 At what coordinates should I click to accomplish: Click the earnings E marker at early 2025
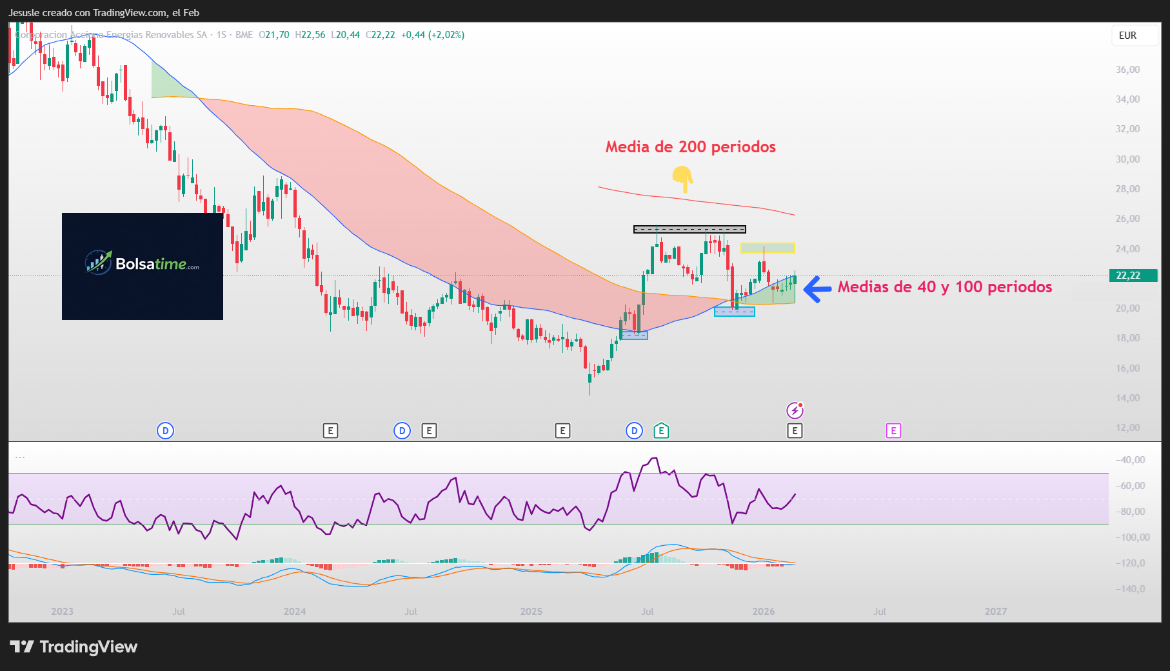coord(562,431)
